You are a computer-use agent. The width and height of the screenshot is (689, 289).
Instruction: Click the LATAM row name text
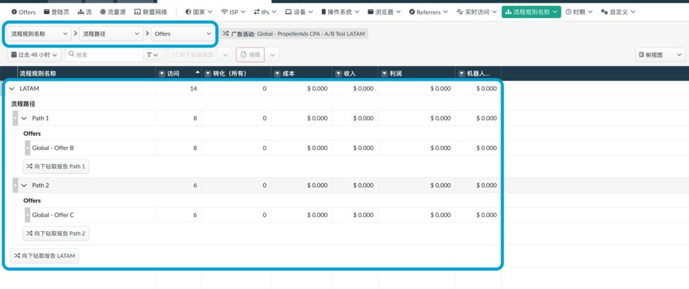[30, 89]
